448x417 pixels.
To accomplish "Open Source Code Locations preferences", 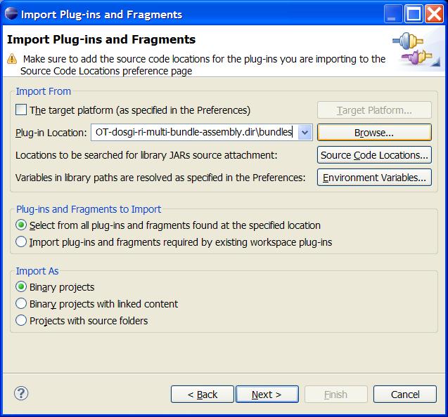I will [x=374, y=155].
